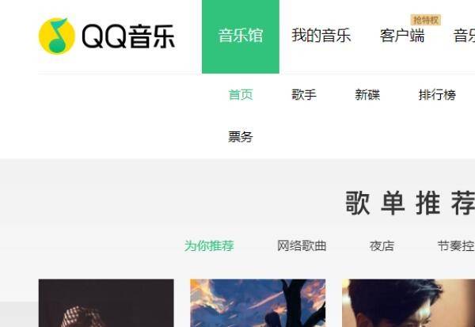Open the 票务 ticketing link

click(x=241, y=137)
